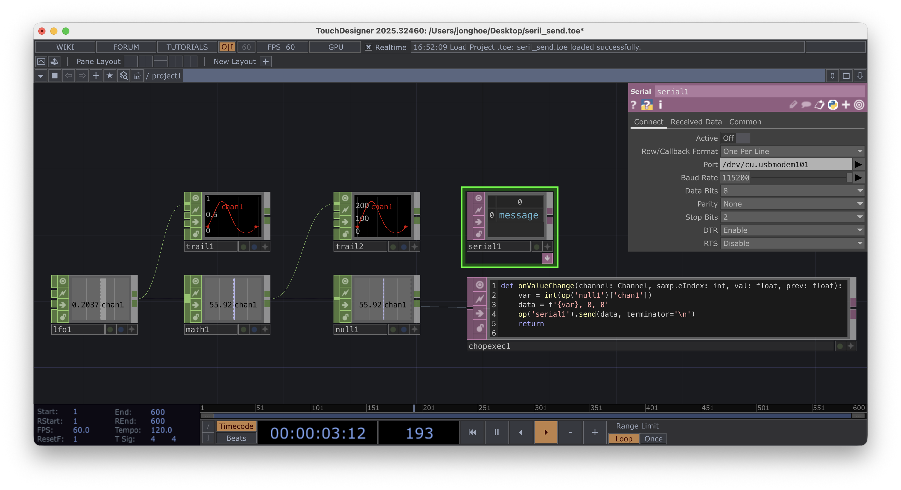
Task: Add a new layout with the plus button
Action: tap(266, 62)
